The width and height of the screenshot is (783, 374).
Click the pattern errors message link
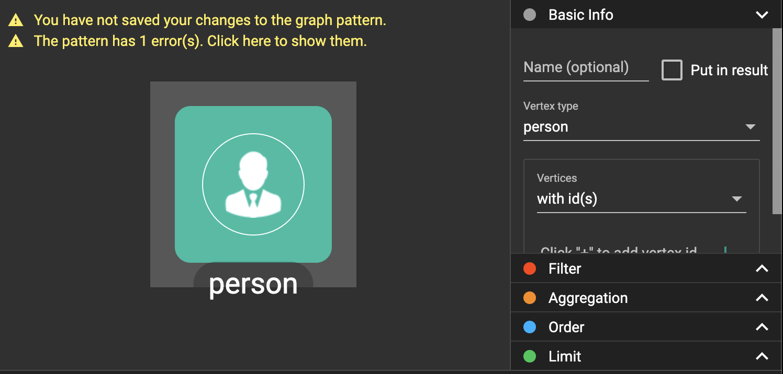(x=200, y=41)
